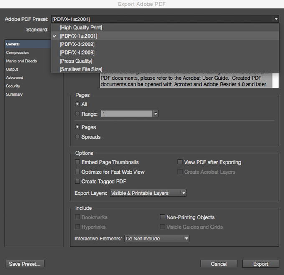The width and height of the screenshot is (284, 275).
Task: Select the Smallest File Size preset
Action: [165, 69]
